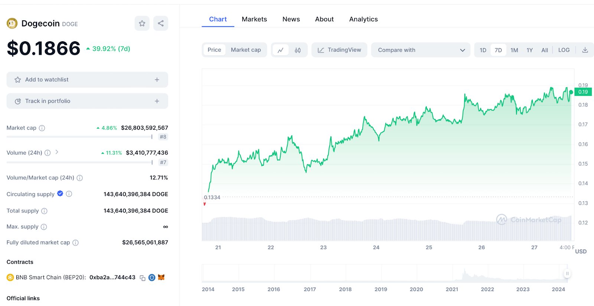Click the 39.92% (7d) change value

111,49
